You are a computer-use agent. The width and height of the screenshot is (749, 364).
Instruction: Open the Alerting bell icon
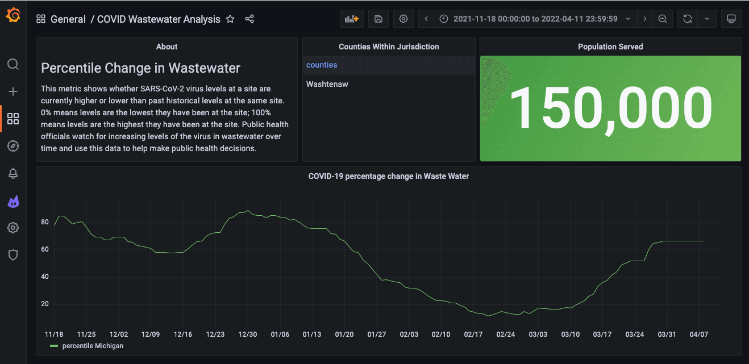coord(13,174)
